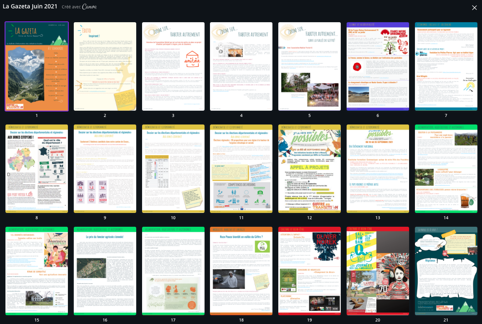This screenshot has width=482, height=324.
Task: Open page 20 Saltimbanques poster thumbnail
Action: coord(378,271)
